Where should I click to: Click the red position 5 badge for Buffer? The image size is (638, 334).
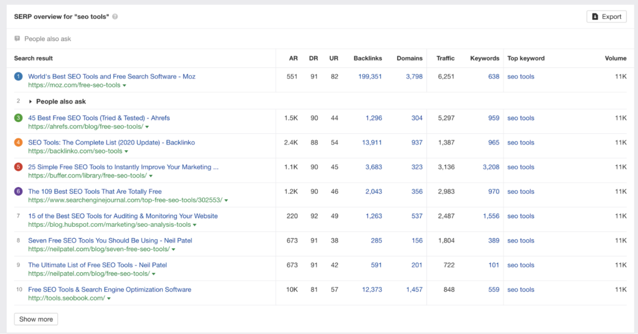(18, 167)
